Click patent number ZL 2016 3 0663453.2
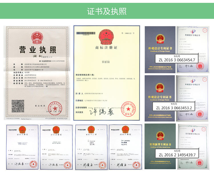 (x=174, y=108)
